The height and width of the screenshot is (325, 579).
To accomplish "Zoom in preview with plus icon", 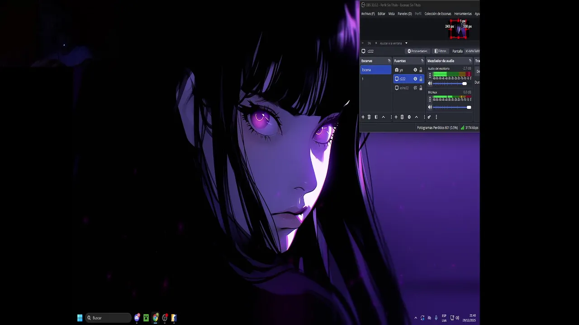I will click(x=376, y=43).
